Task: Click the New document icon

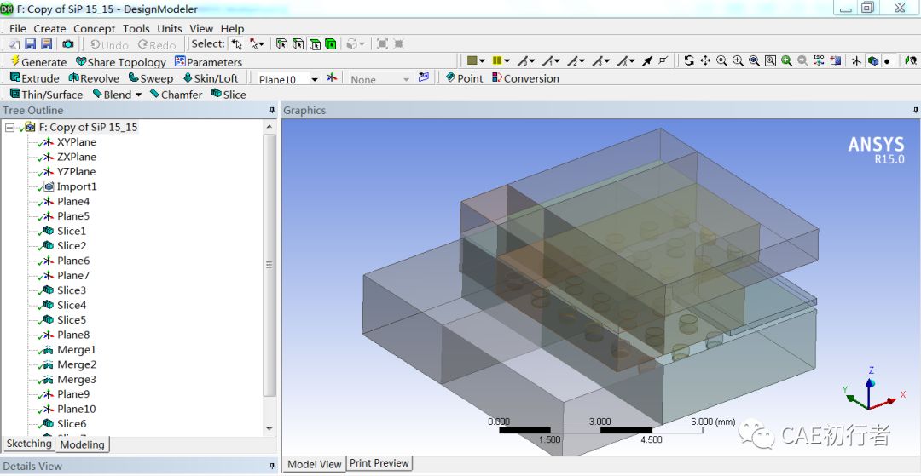Action: 14,44
